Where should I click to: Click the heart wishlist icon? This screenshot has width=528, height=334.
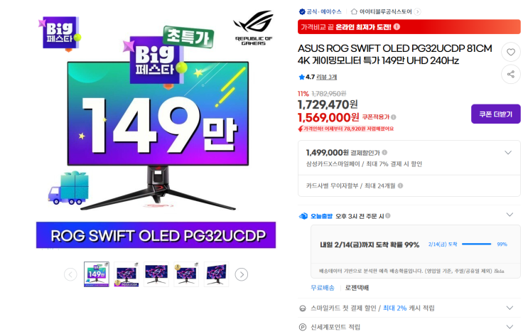click(511, 52)
